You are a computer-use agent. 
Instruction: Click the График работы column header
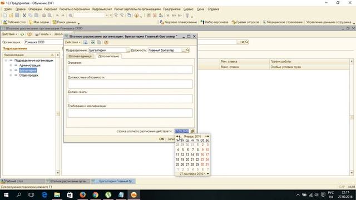pos(310,62)
